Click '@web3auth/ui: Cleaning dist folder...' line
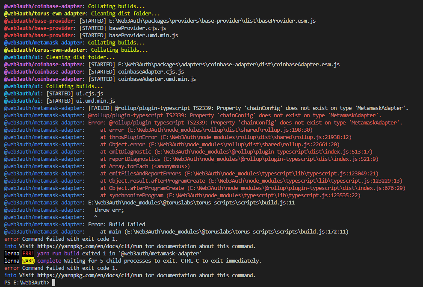 click(x=59, y=57)
